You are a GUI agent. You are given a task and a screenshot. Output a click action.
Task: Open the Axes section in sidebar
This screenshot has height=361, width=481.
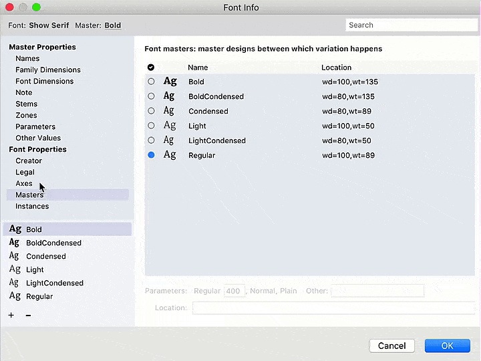24,183
